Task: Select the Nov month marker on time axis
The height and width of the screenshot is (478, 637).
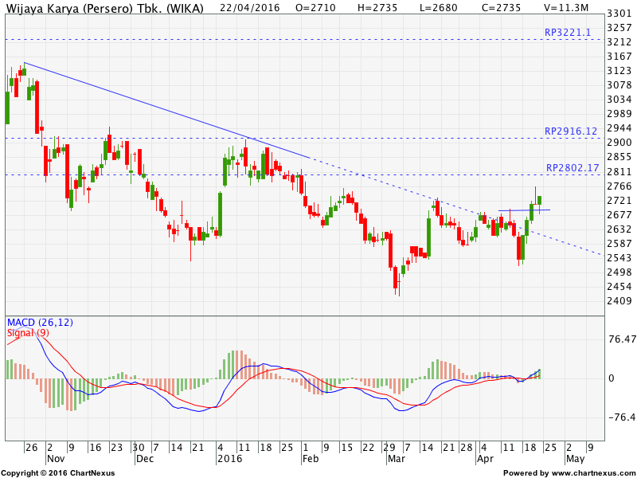Action: [55, 460]
